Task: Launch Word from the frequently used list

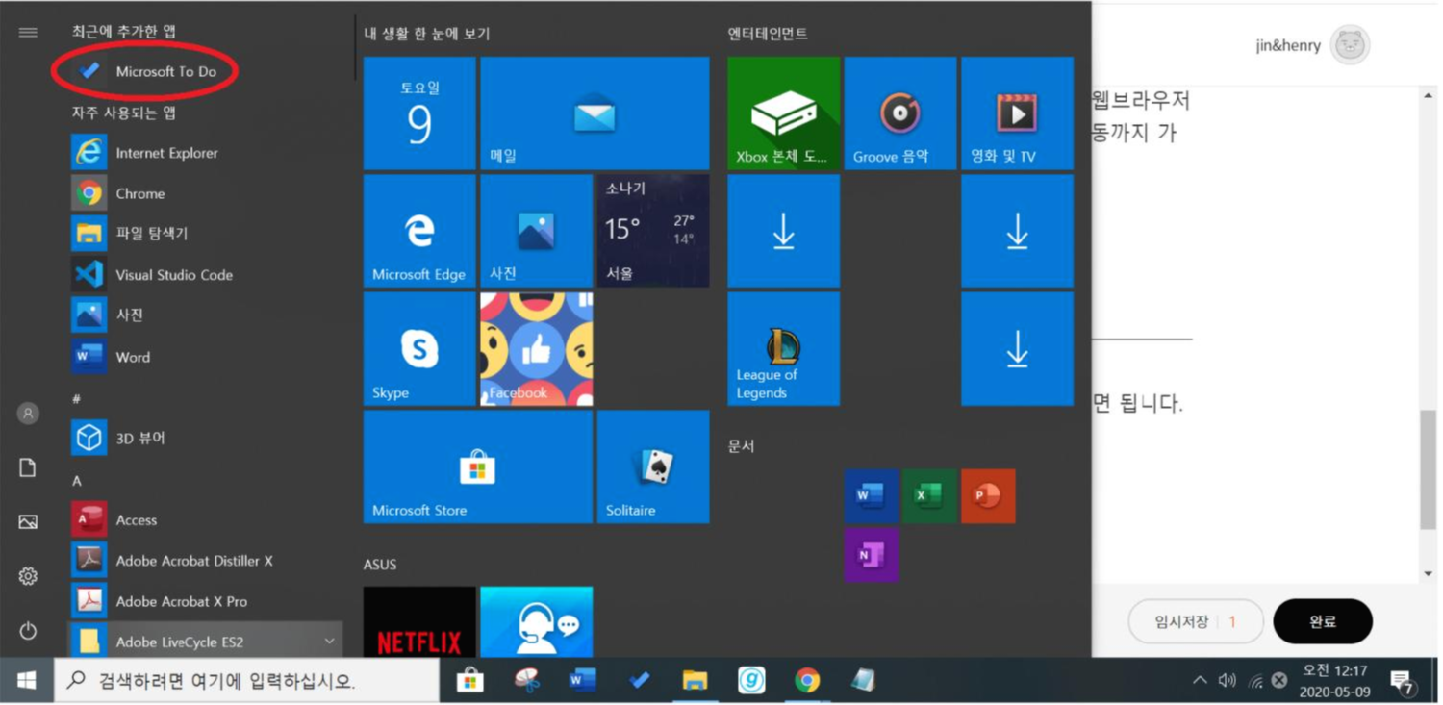Action: tap(205, 357)
